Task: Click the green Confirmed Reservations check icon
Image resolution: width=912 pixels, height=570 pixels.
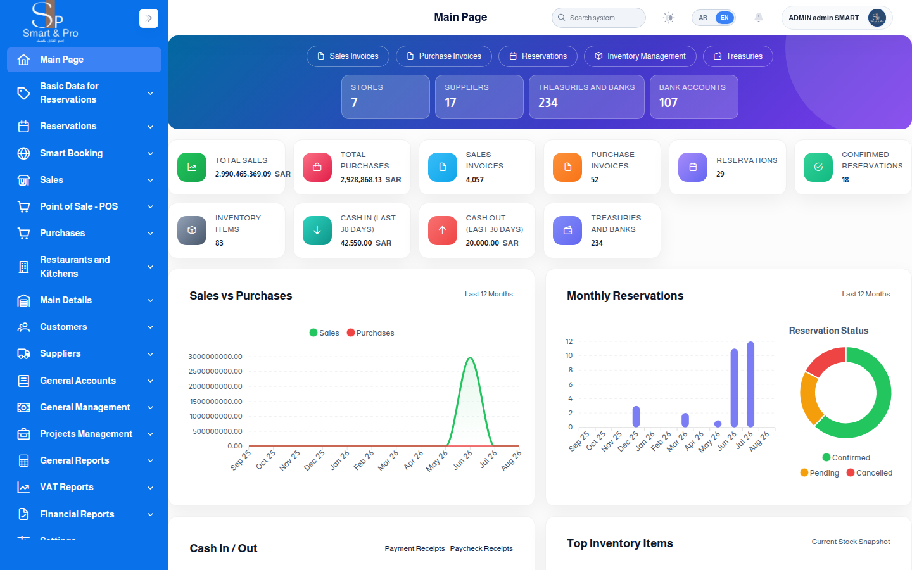Action: (x=818, y=167)
